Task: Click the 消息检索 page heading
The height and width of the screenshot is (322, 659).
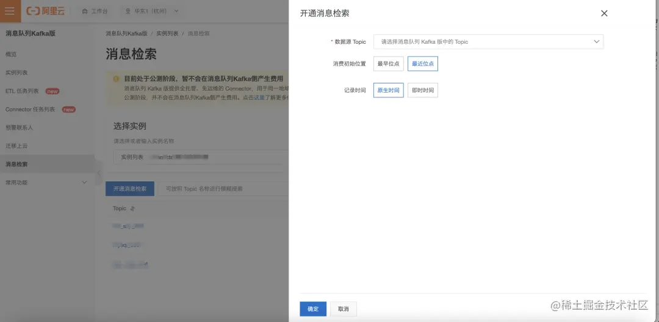Action: [131, 54]
